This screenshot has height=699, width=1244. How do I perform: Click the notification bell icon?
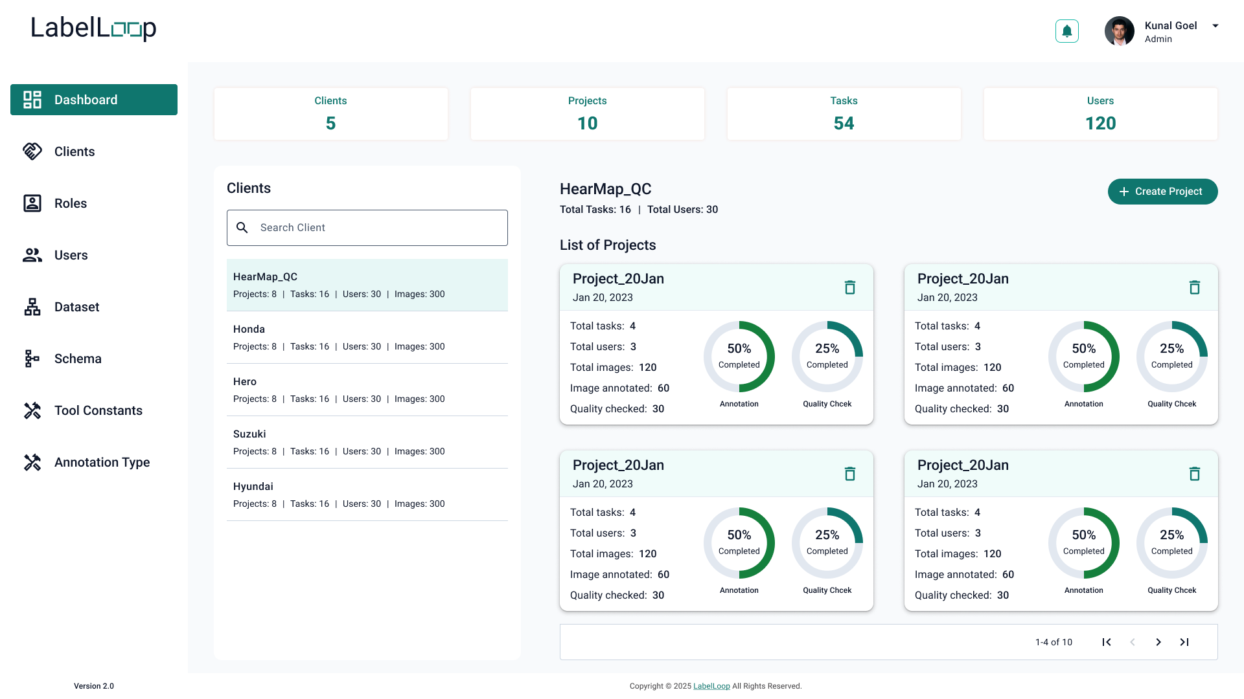pos(1067,31)
